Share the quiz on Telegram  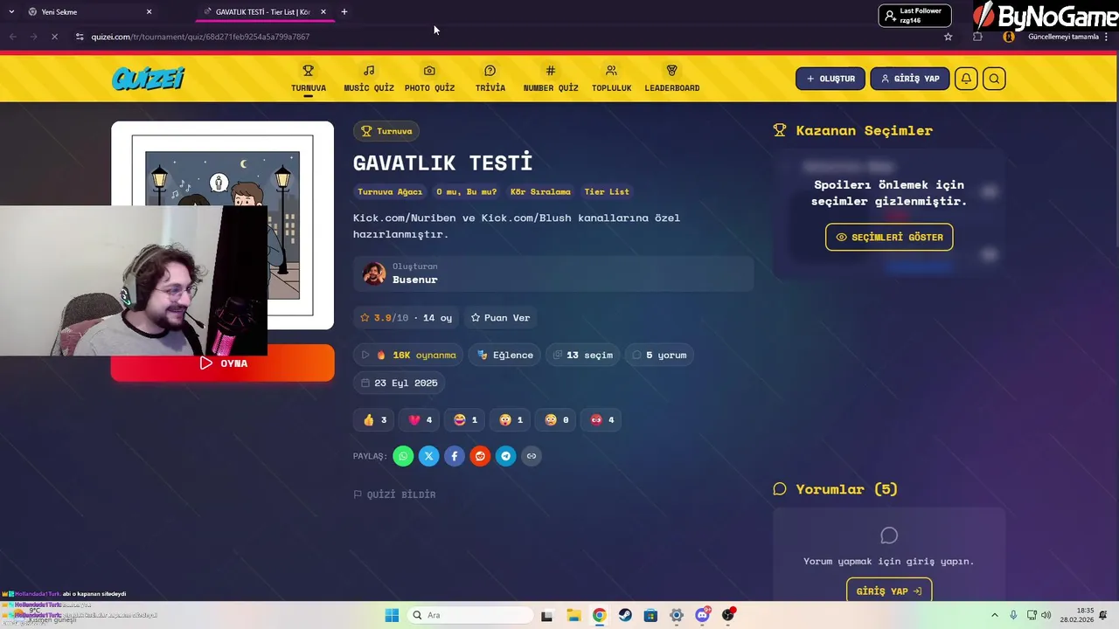[x=505, y=456]
